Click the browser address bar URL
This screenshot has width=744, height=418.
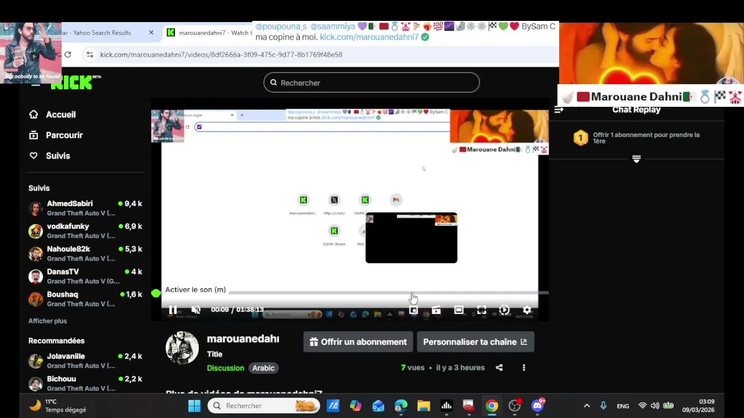(x=221, y=55)
